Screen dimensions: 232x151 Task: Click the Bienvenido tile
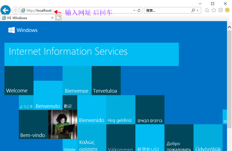click(x=92, y=110)
